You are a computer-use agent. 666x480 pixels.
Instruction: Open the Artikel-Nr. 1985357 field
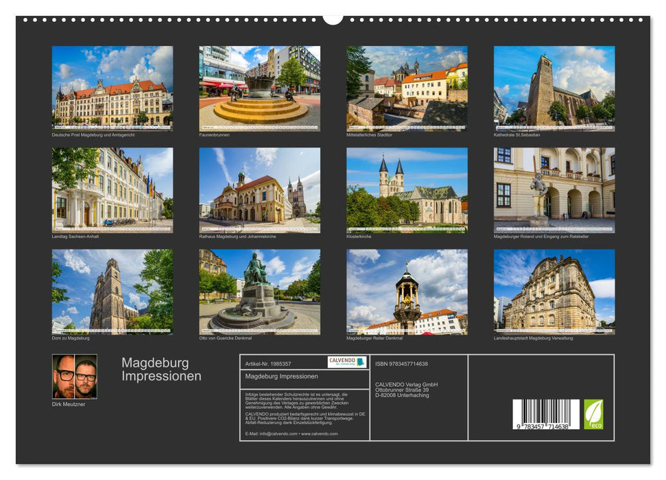click(x=268, y=361)
